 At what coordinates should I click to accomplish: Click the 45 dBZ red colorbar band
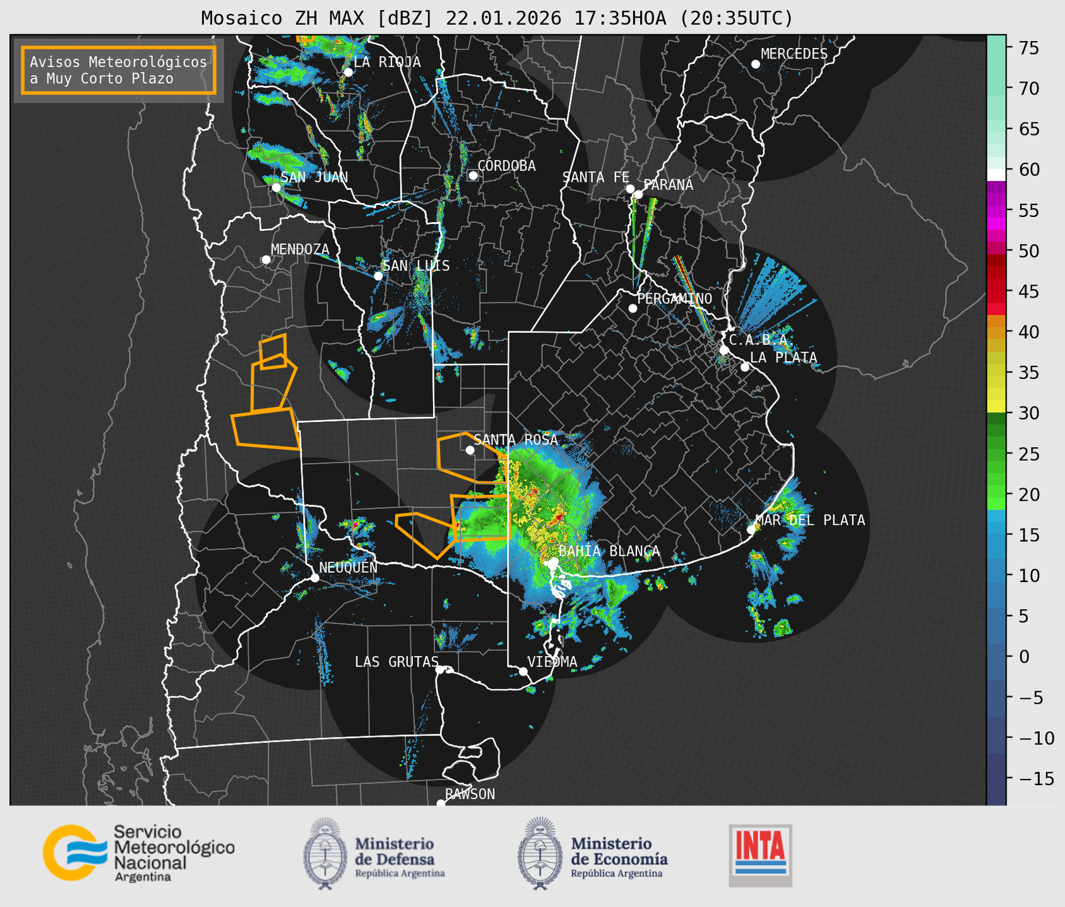996,291
